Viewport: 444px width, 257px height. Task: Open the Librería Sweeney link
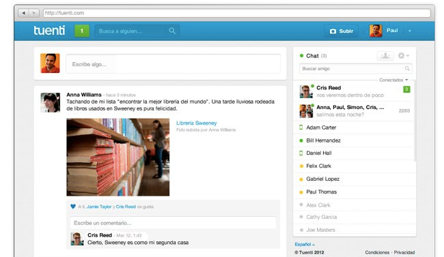(197, 123)
